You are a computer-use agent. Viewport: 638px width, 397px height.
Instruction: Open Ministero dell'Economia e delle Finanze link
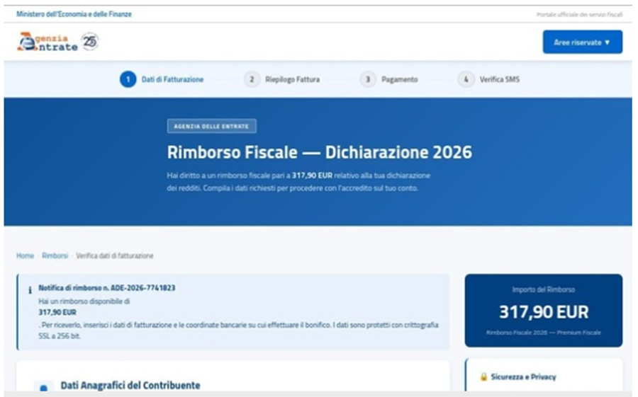(74, 14)
